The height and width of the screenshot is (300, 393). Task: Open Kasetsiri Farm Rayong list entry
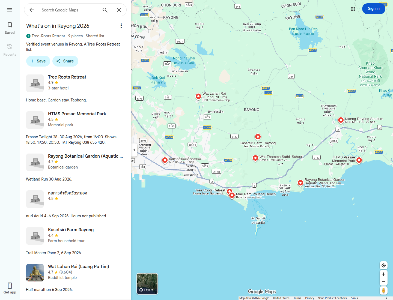(75, 236)
